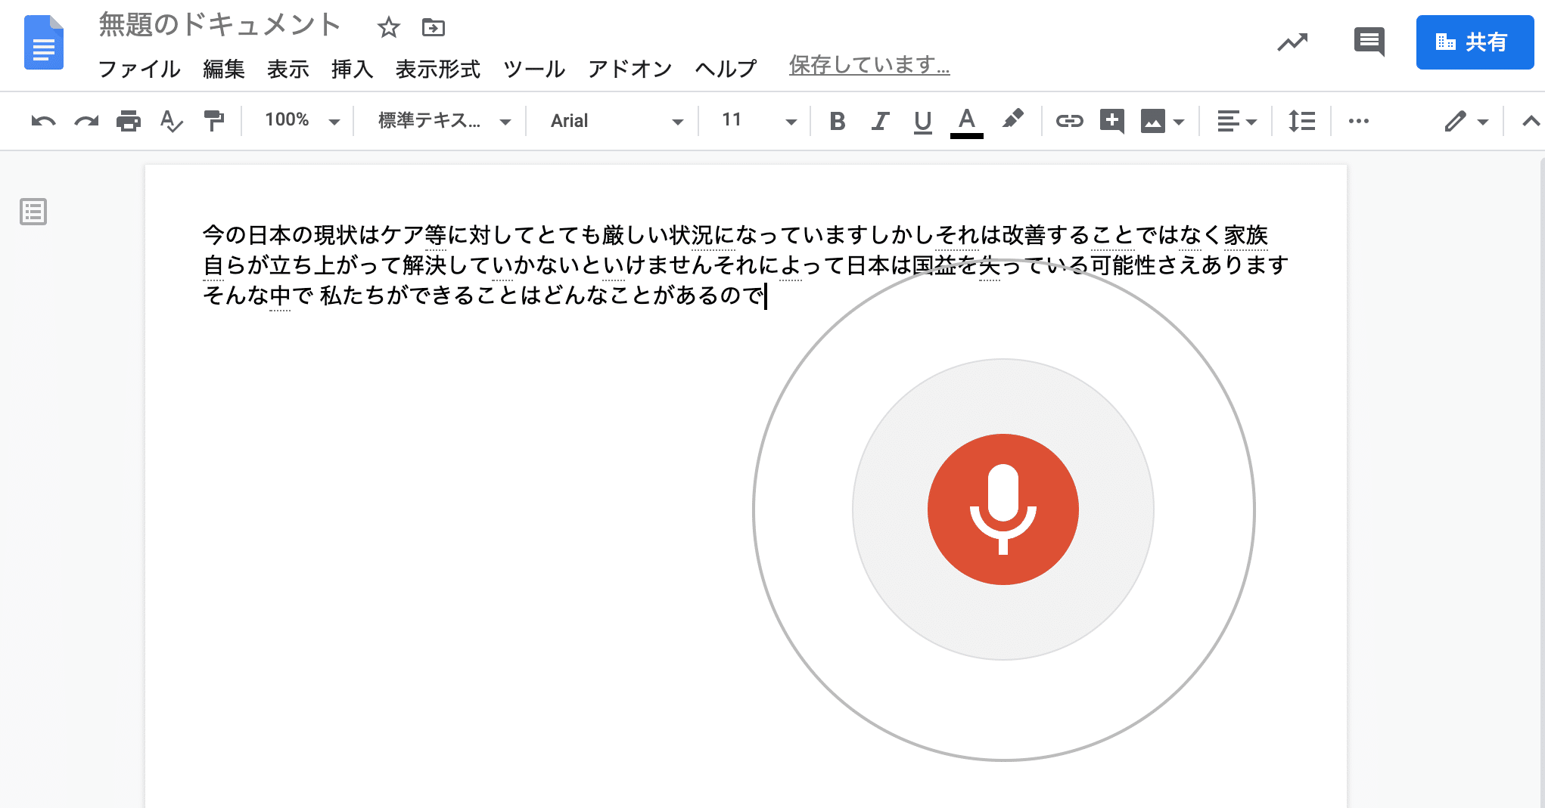Click the print icon
Viewport: 1545px width, 808px height.
tap(129, 121)
